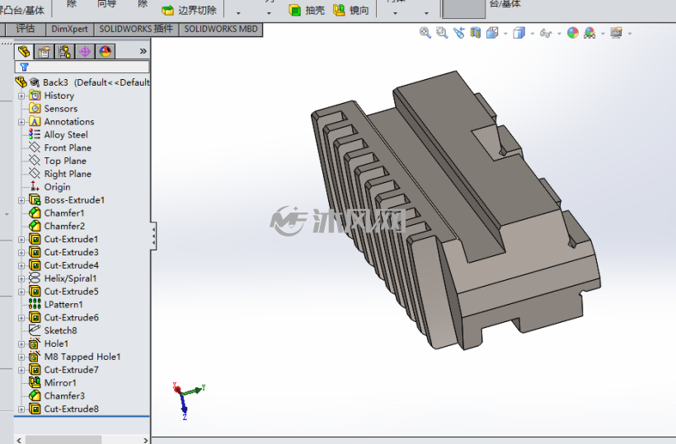Click the feature tree scroll right arrow
This screenshot has height=444, width=676.
pyautogui.click(x=145, y=440)
